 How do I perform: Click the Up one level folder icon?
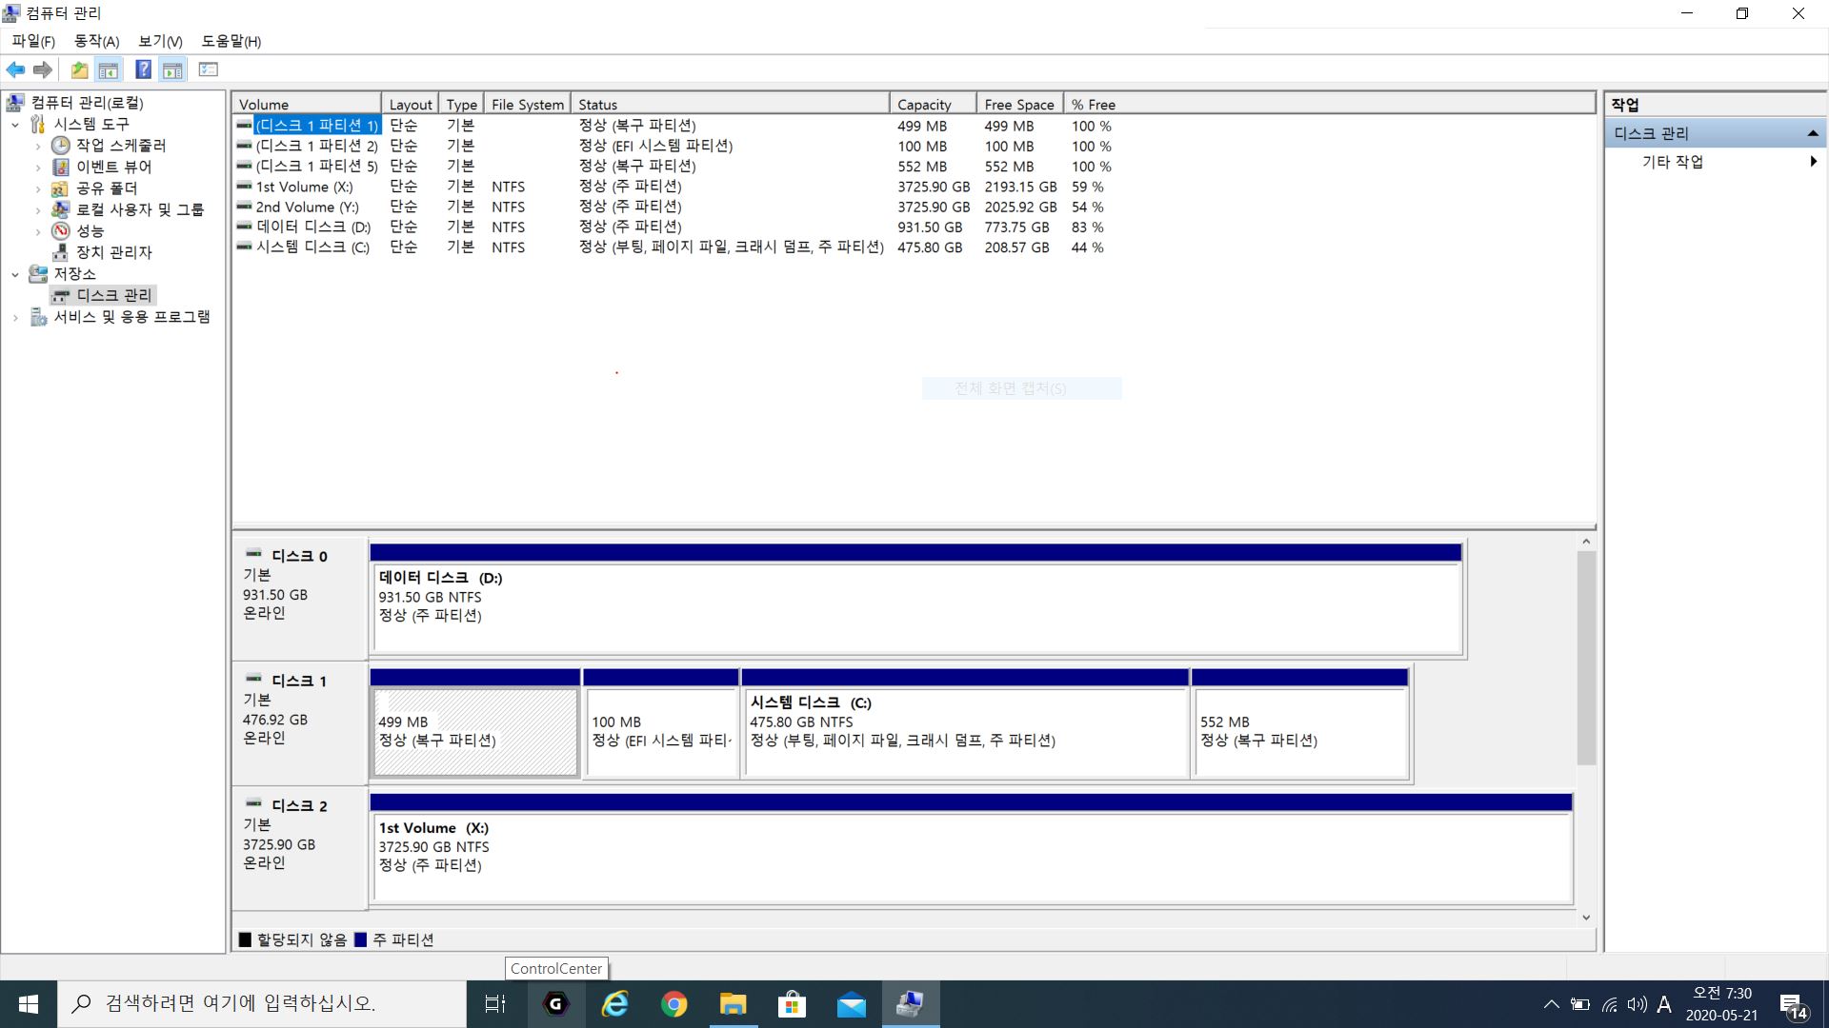[79, 69]
